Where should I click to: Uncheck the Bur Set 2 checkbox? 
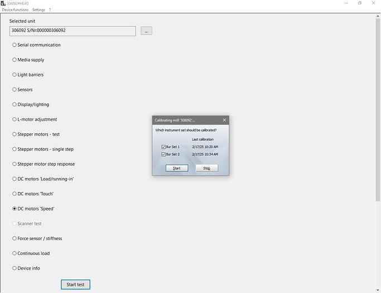pyautogui.click(x=163, y=154)
